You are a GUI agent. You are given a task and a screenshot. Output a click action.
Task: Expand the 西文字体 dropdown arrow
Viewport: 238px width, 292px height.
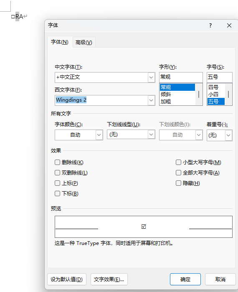152,100
